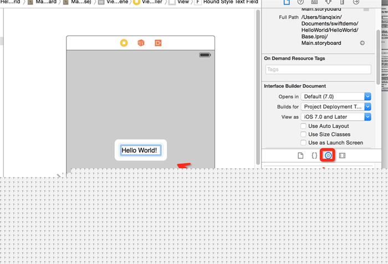This screenshot has height=264, width=388.
Task: Enable Use Auto Layout checkbox
Action: pyautogui.click(x=303, y=126)
